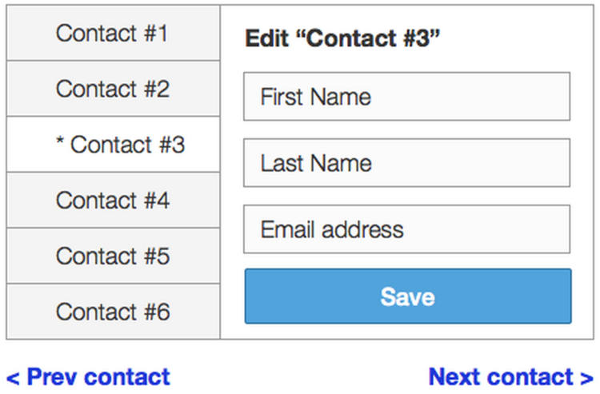Click the right angle bracket after Next
Image resolution: width=600 pixels, height=394 pixels.
click(x=588, y=377)
